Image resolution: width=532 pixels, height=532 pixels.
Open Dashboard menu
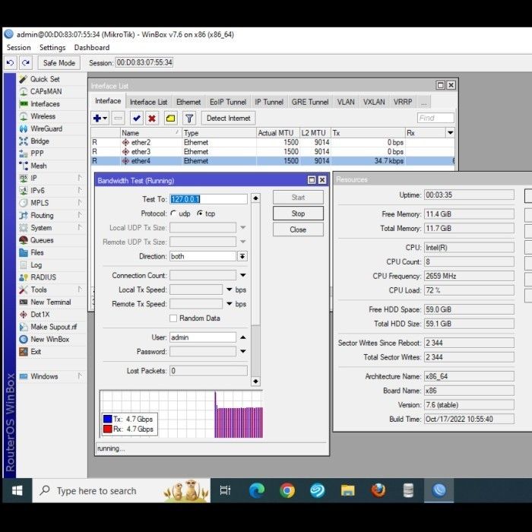(x=92, y=47)
